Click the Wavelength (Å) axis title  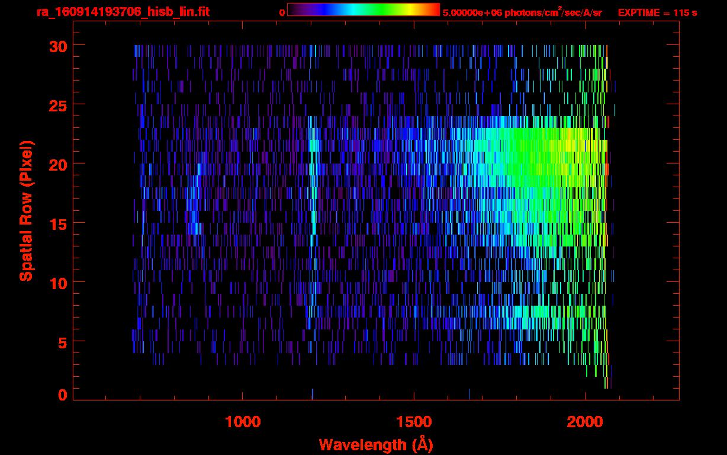(x=376, y=444)
